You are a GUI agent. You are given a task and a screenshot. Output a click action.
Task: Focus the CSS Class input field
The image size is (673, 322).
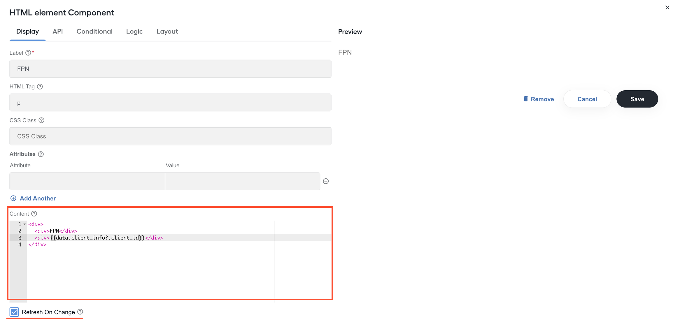(170, 136)
